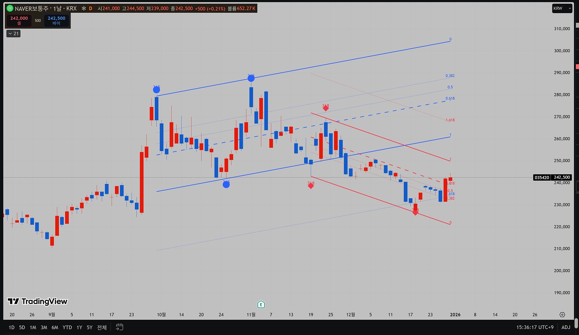Open the go-to-date calendar icon
579x335 pixels.
click(119, 327)
